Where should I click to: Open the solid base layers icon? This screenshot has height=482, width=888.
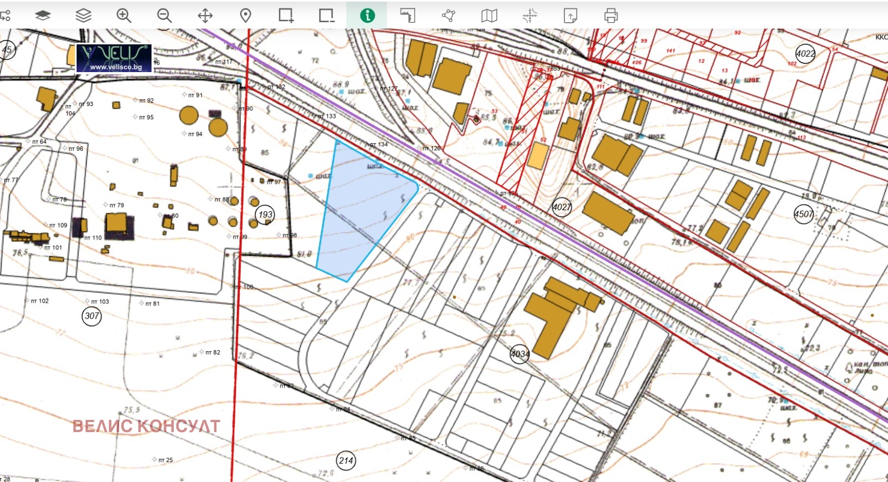coord(43,16)
